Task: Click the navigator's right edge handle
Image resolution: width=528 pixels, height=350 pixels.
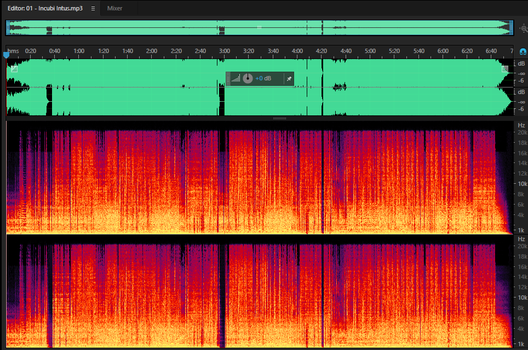Action: (511, 27)
